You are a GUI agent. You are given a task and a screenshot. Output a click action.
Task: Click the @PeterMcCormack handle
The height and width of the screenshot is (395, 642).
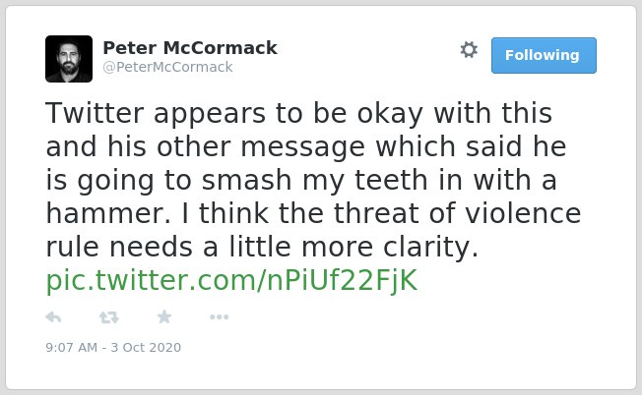(167, 67)
